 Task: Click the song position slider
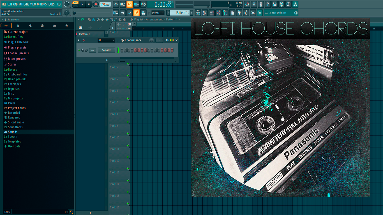[92, 13]
